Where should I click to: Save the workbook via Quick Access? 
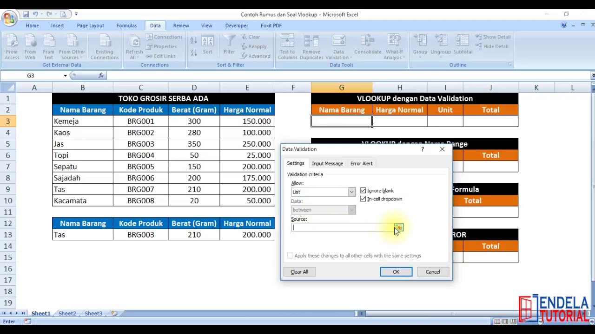26,14
